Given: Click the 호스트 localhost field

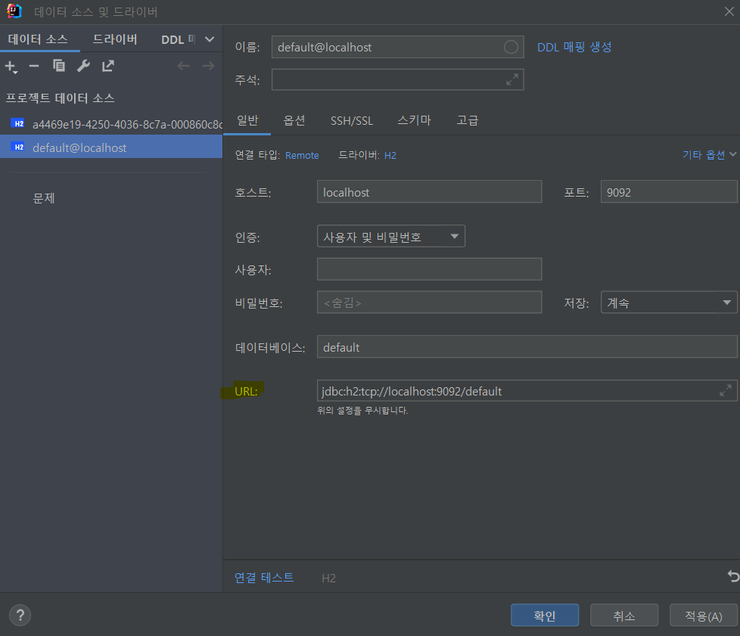Looking at the screenshot, I should point(429,191).
